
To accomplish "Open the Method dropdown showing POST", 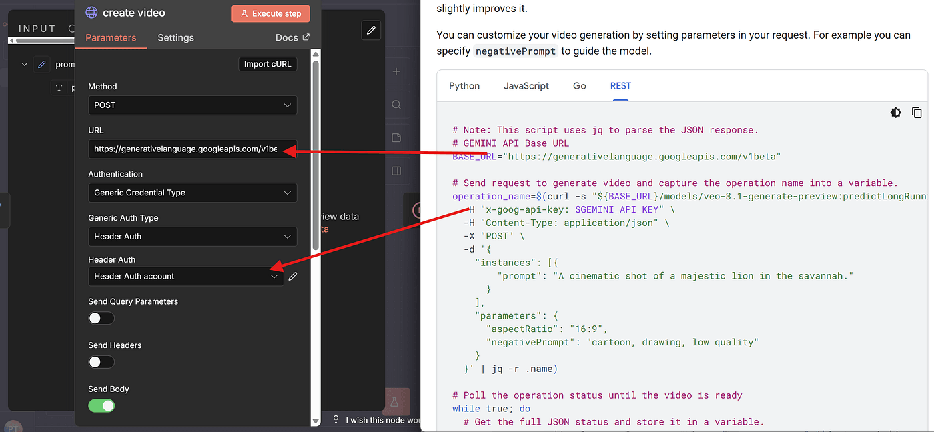I will pos(192,105).
